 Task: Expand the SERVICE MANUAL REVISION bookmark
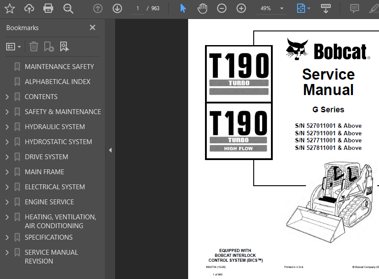click(7, 252)
